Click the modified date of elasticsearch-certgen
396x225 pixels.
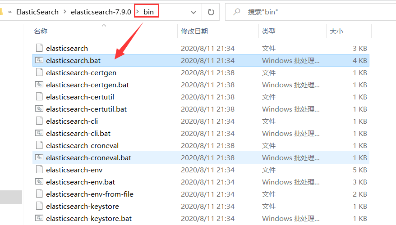click(x=207, y=72)
